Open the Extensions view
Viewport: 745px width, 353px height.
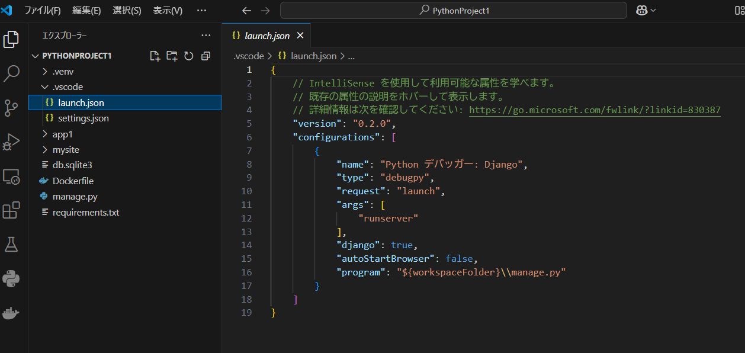click(x=12, y=210)
